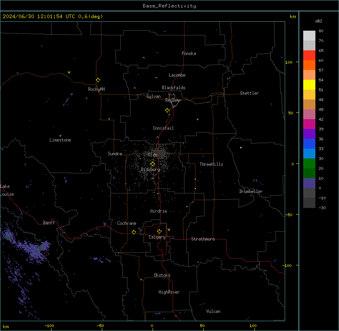Click the Lake Louise label
Image resolution: width=339 pixels, height=331 pixels.
tap(7, 190)
